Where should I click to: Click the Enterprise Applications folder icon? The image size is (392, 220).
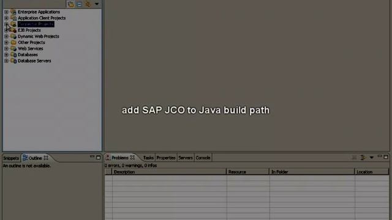[13, 12]
